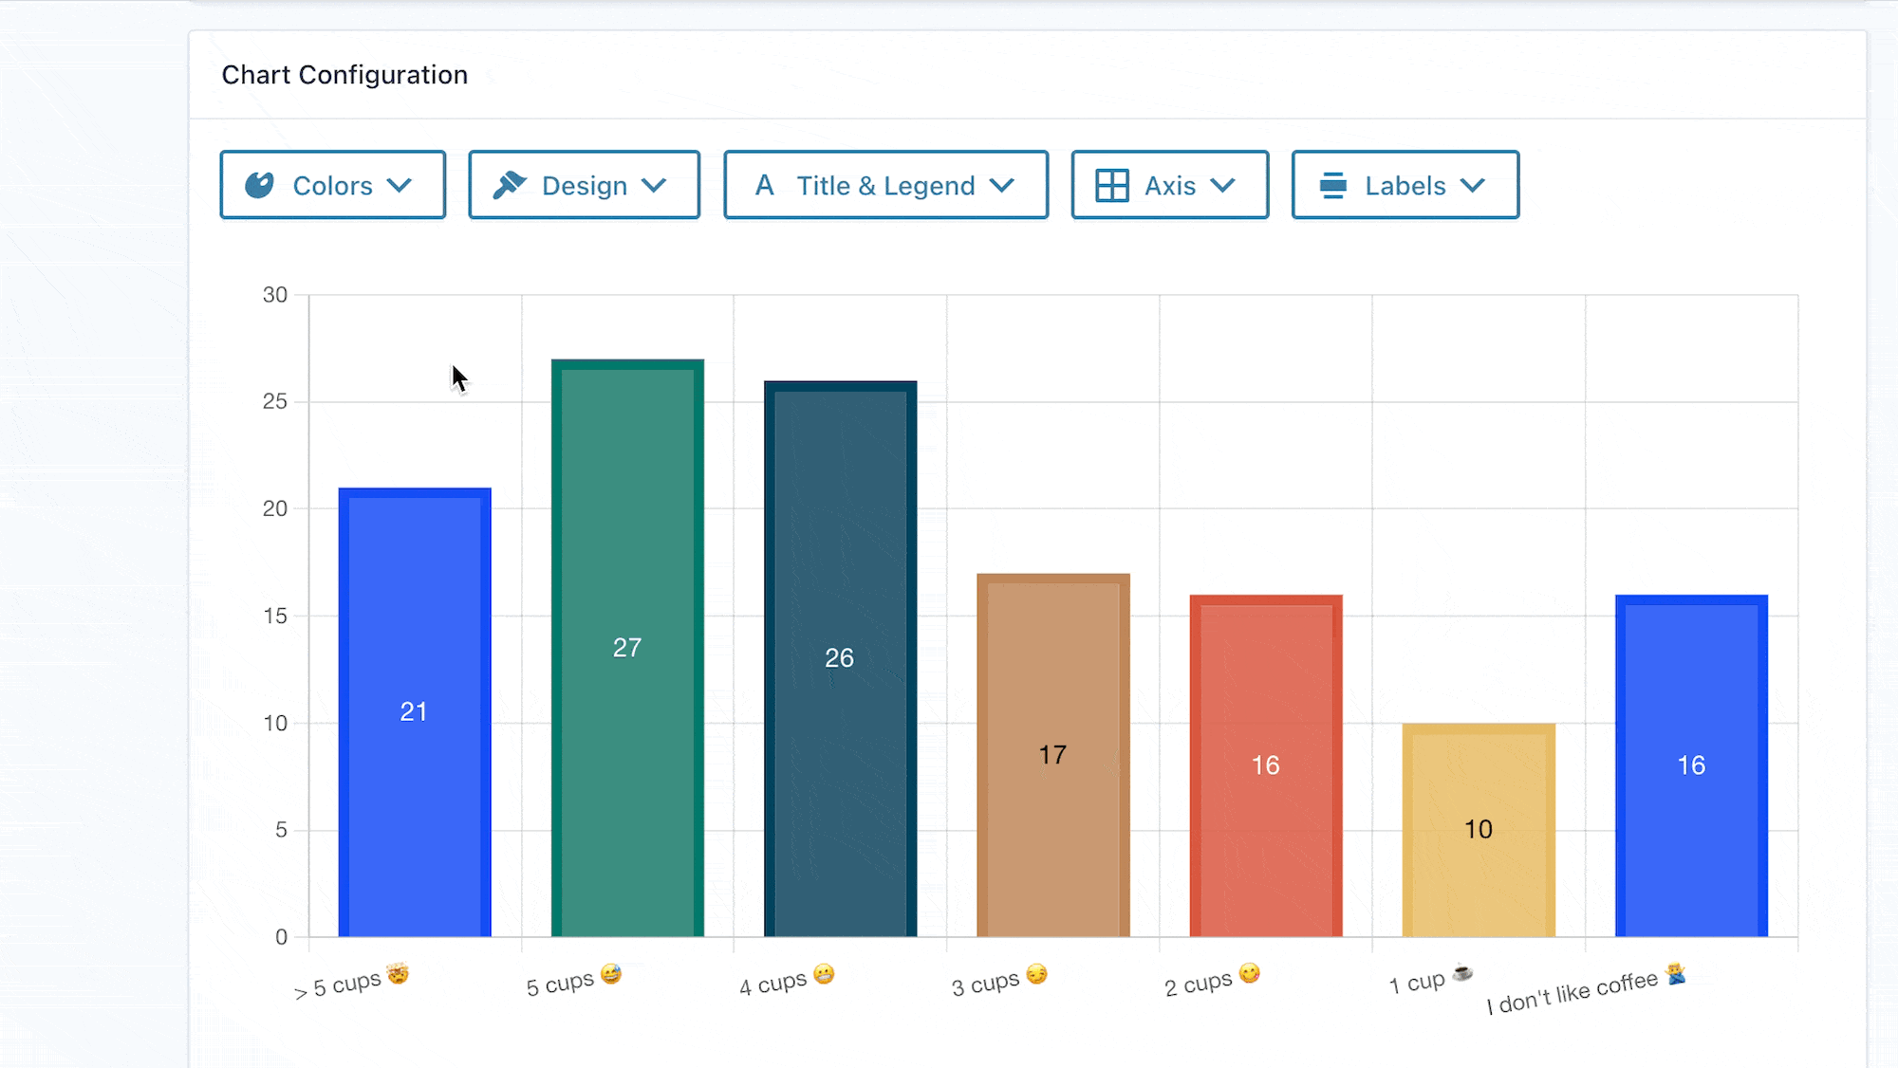Click the Labels stacked-lines icon
This screenshot has width=1898, height=1068.
point(1333,185)
